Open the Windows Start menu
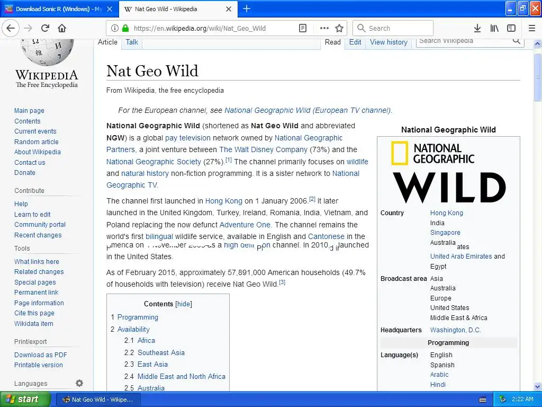Image resolution: width=542 pixels, height=407 pixels. coord(25,399)
